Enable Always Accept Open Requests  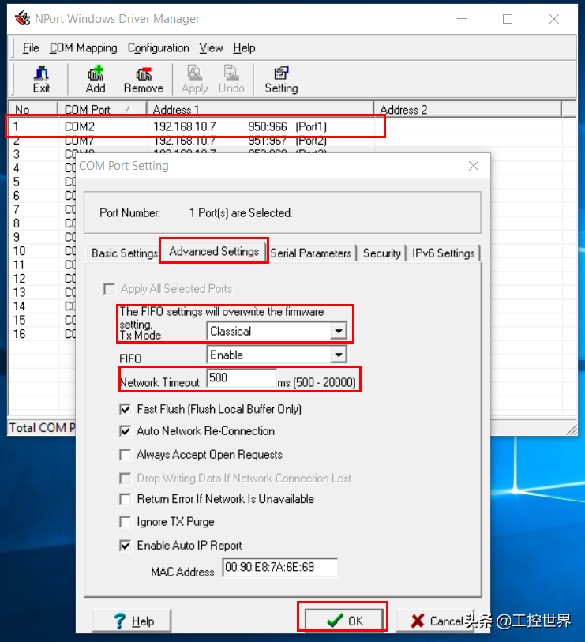(125, 455)
